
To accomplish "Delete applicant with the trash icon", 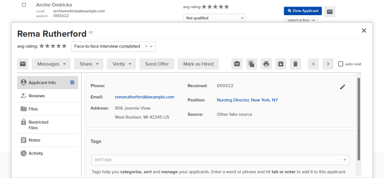I will pos(295,64).
